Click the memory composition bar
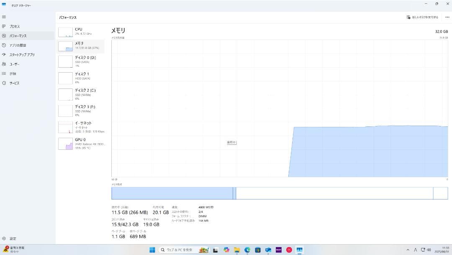This screenshot has height=255, width=452. tap(279, 193)
